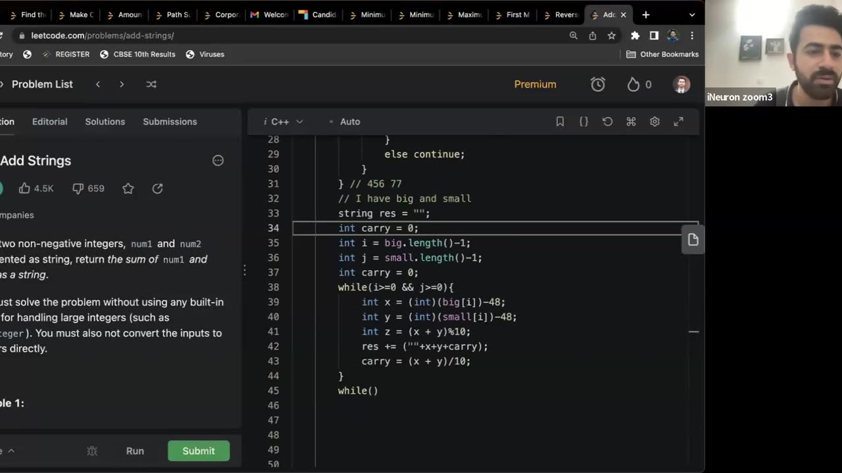Click the Premium link
This screenshot has height=473, width=842.
pos(535,84)
